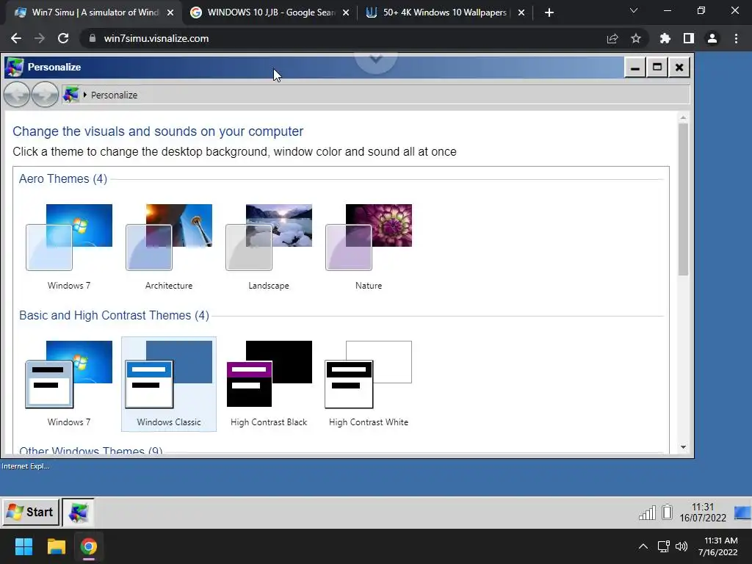Click the simulator network signal icon
This screenshot has width=752, height=564.
coord(647,513)
